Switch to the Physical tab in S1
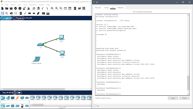The height and width of the screenshot is (109, 193). [98, 8]
